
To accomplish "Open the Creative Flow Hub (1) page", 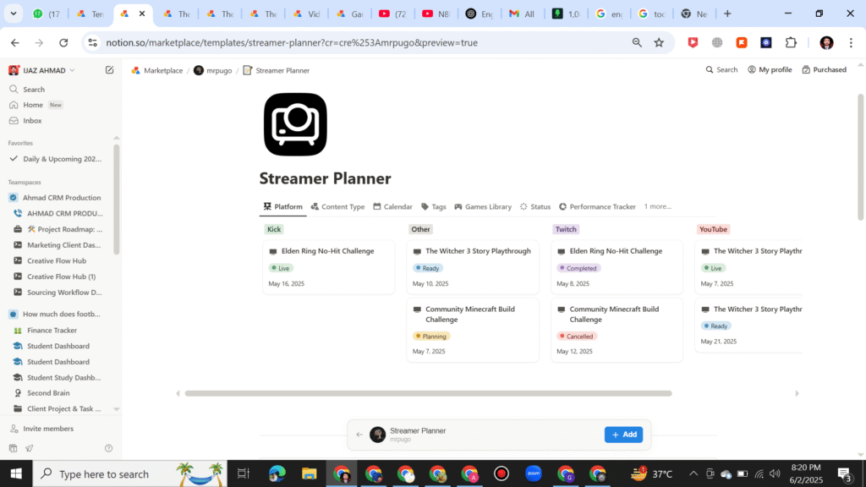I will tap(61, 276).
